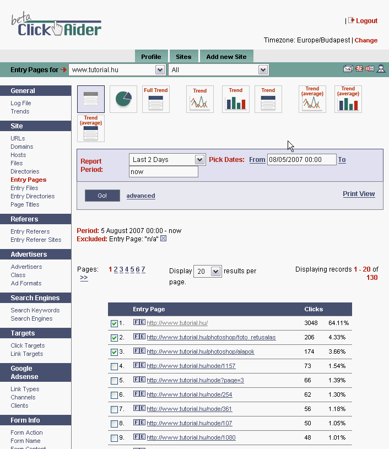Image resolution: width=389 pixels, height=449 pixels.
Task: Click the user profile icon in toolbar
Action: pos(380,69)
